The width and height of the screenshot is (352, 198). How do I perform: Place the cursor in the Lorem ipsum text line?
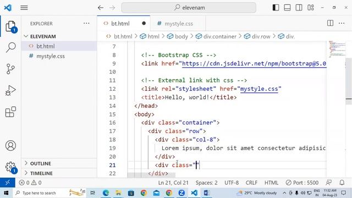244,148
